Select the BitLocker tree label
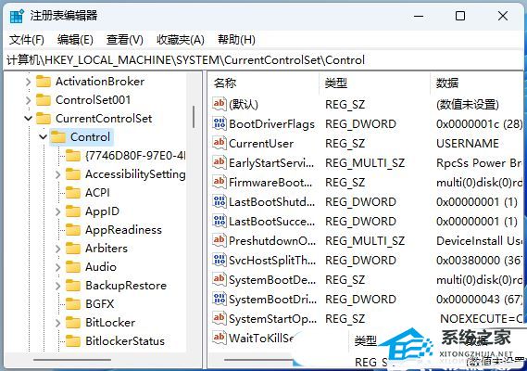Image resolution: width=527 pixels, height=371 pixels. tap(110, 323)
